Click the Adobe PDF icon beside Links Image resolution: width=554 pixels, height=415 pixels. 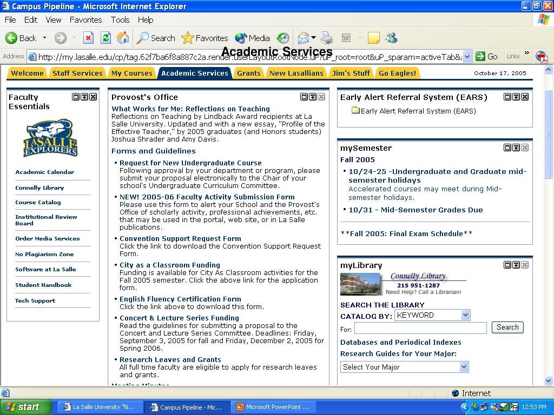(x=541, y=57)
